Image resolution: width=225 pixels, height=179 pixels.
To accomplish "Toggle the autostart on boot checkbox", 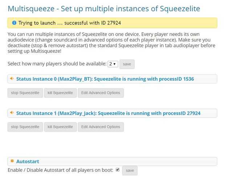I will [x=117, y=169].
